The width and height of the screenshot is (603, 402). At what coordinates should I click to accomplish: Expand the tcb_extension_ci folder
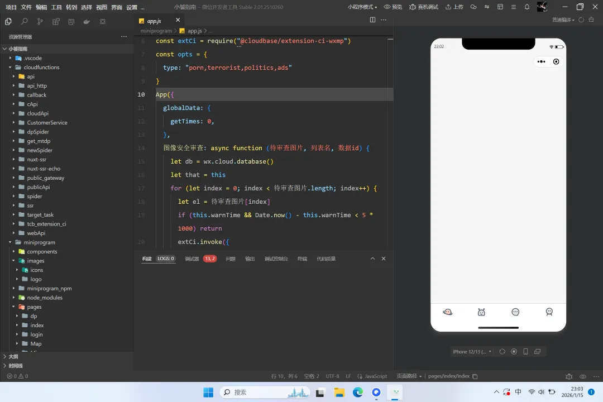click(67, 224)
